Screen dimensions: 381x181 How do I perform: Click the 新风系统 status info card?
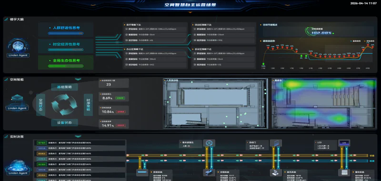point(296,175)
